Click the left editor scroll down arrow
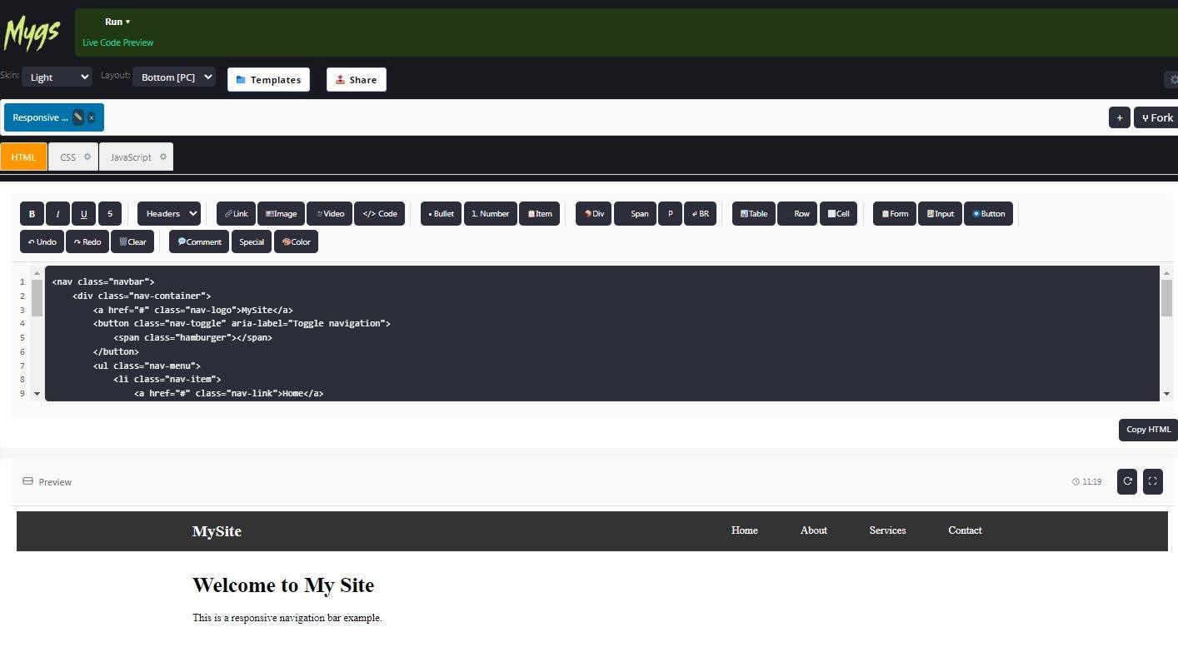 (x=37, y=393)
